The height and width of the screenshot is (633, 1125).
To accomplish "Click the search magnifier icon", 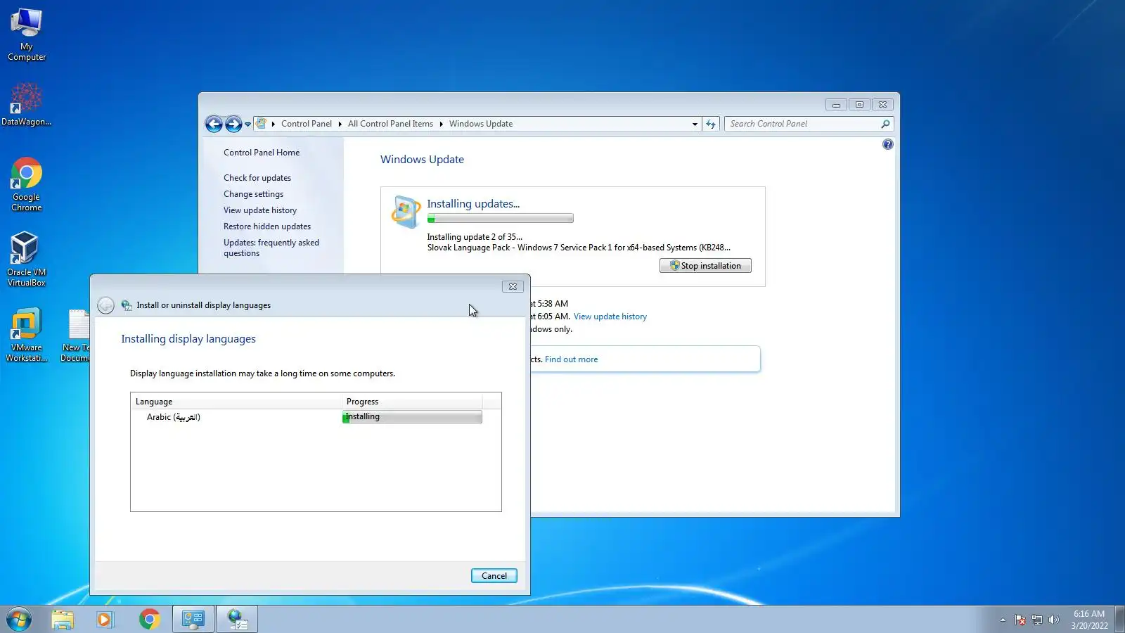I will click(x=886, y=124).
